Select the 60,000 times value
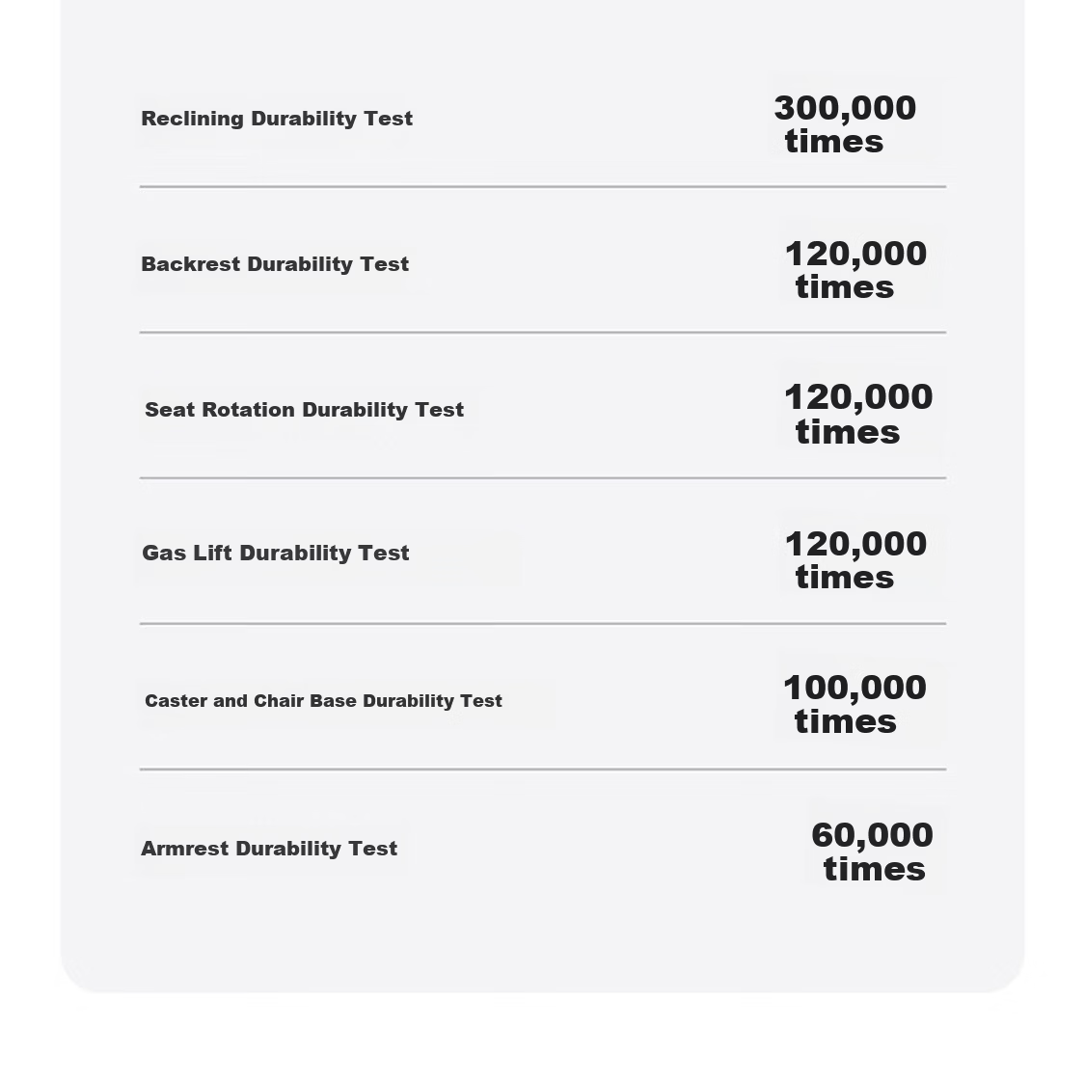This screenshot has width=1085, height=1082. pyautogui.click(x=872, y=852)
